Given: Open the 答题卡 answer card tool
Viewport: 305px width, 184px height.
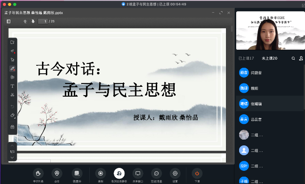Looking at the screenshot, I should (x=77, y=173).
